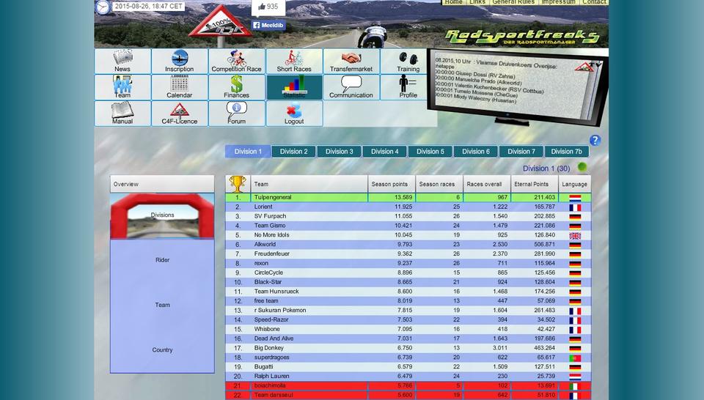Select Country in the Overview sidebar

pyautogui.click(x=162, y=350)
